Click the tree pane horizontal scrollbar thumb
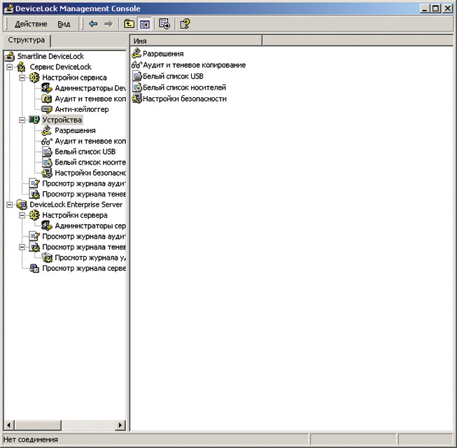The height and width of the screenshot is (448, 457). coord(38,426)
